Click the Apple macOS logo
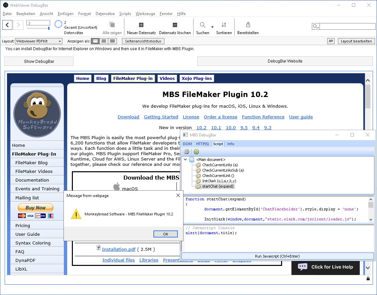 click(117, 187)
